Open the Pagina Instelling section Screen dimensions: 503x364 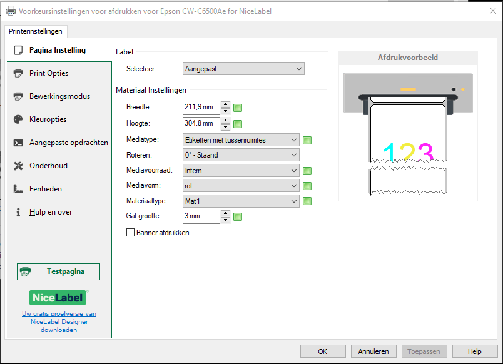click(x=59, y=50)
